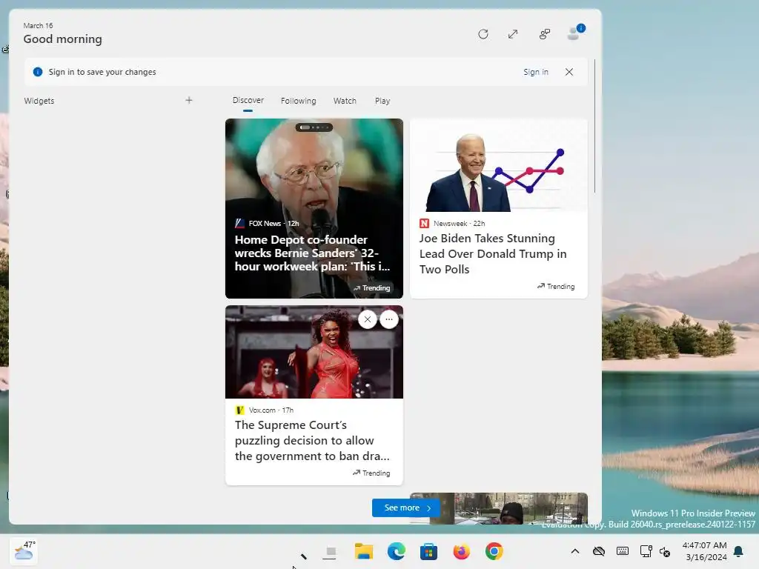Click the OneDrive cloud tray icon

(599, 551)
